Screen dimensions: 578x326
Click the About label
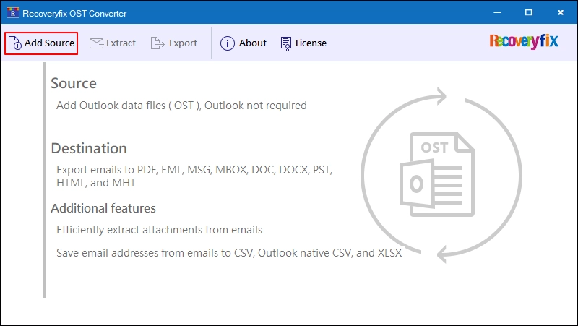(252, 43)
